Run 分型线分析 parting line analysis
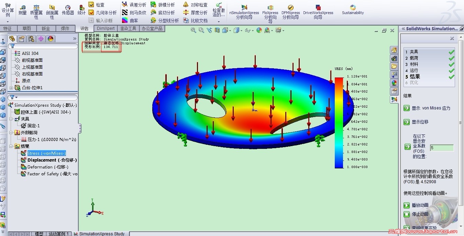Image resolution: width=464 pixels, height=236 pixels. pos(164,21)
